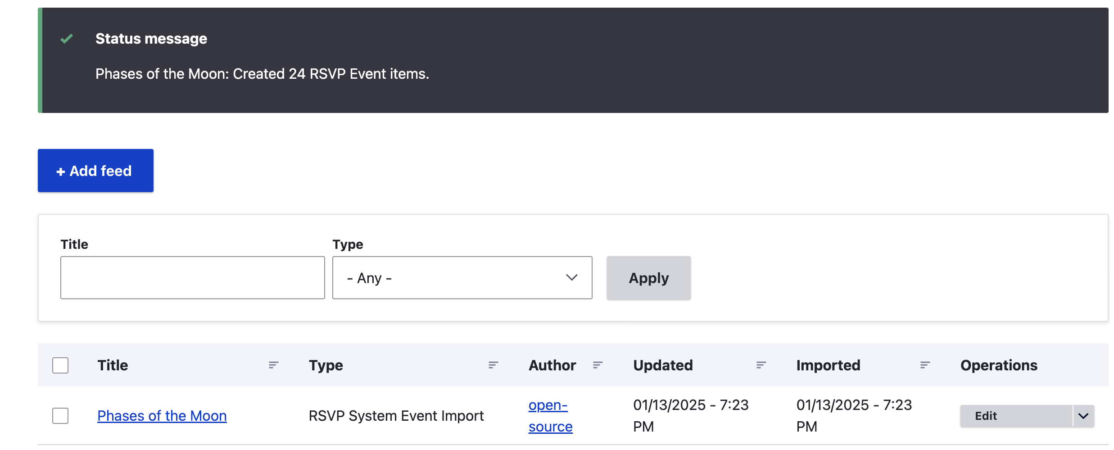Viewport: 1114px width, 450px height.
Task: Open the open-source author link
Action: tap(550, 416)
